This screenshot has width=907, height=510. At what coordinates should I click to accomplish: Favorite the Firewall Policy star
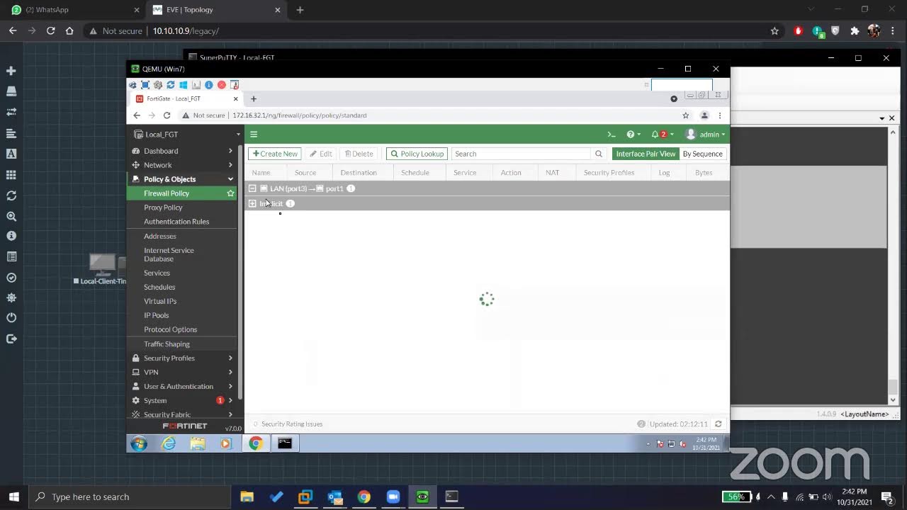[x=230, y=193]
